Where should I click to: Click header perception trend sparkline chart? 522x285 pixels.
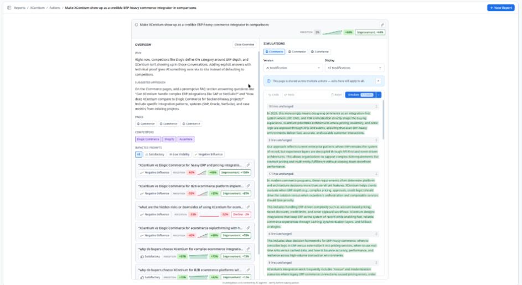tap(332, 32)
